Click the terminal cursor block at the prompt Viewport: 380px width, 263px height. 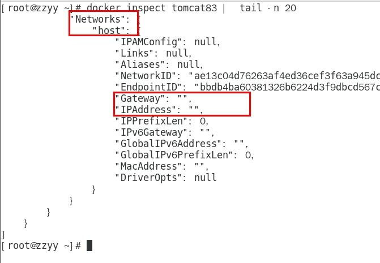coord(89,245)
